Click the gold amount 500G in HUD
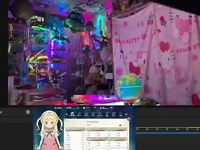The width and height of the screenshot is (200, 150). (x=58, y=108)
